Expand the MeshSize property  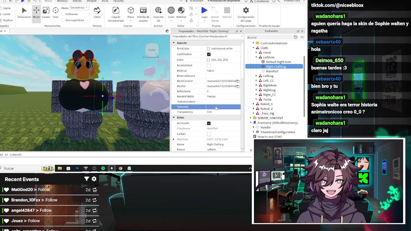pos(174,139)
